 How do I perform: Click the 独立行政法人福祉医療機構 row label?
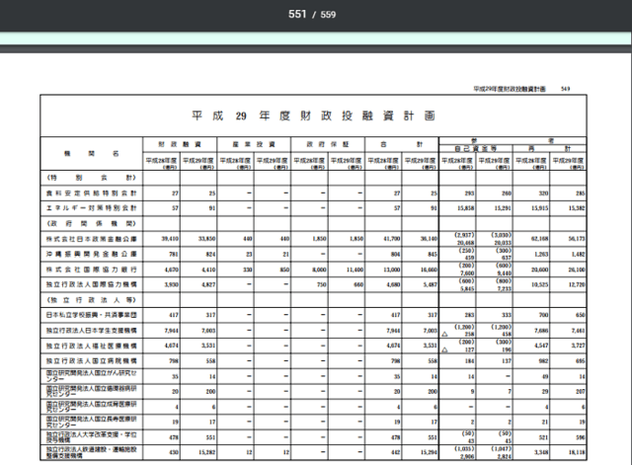92,346
